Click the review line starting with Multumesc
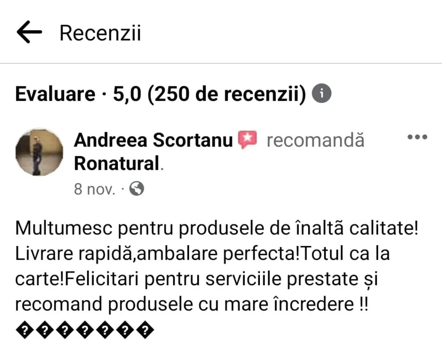The image size is (442, 349). (217, 228)
